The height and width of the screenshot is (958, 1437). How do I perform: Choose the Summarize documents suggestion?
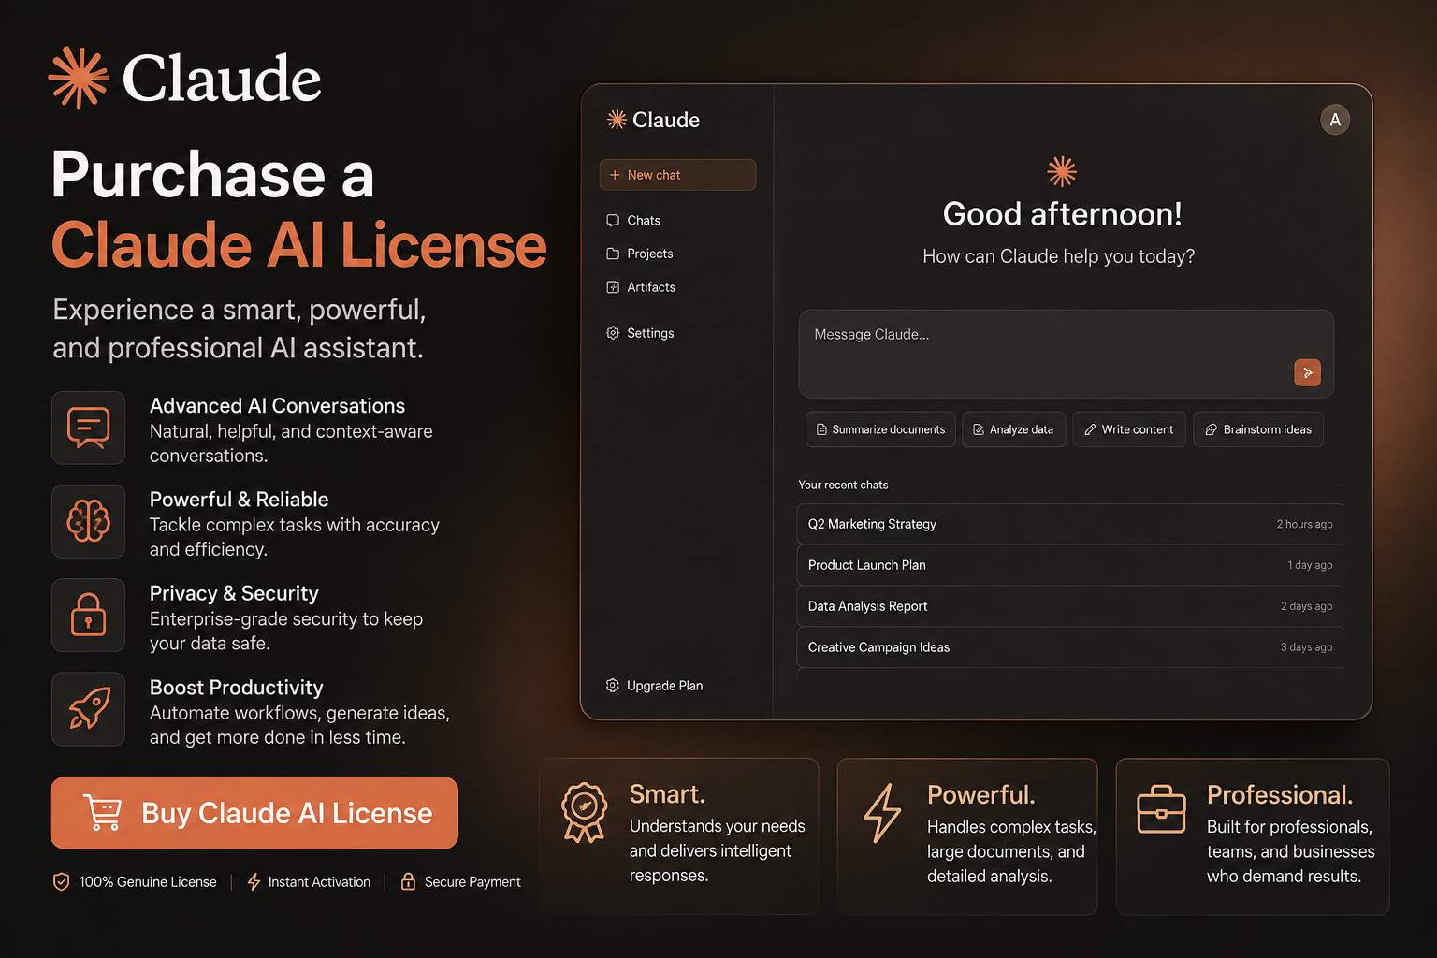(x=880, y=429)
